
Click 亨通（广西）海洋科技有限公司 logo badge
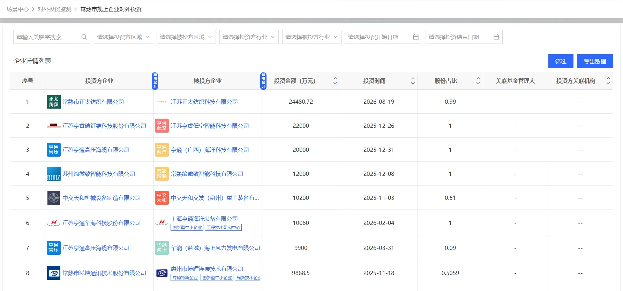[162, 150]
